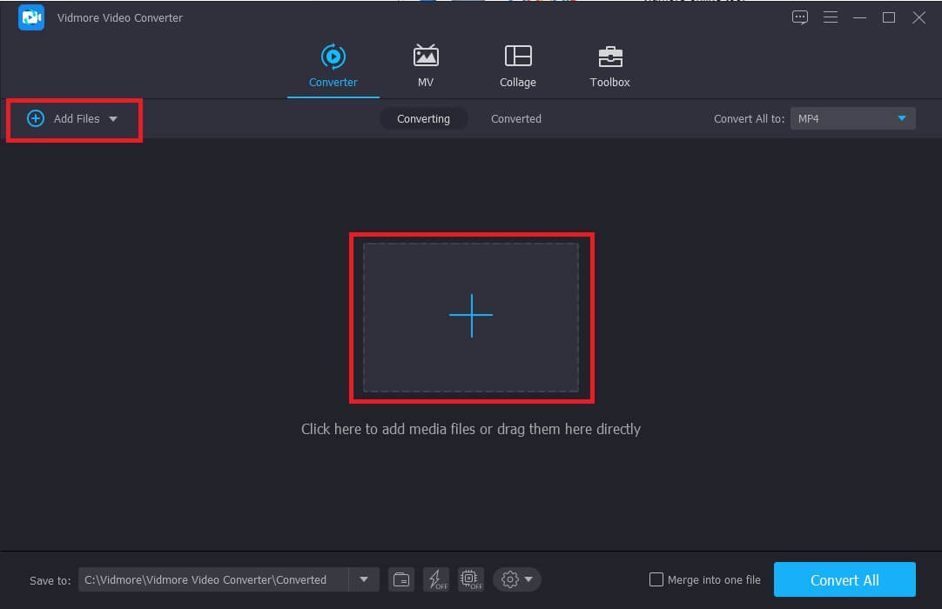Screen dimensions: 942x609
Task: Check the Merge into one file box
Action: tap(656, 579)
